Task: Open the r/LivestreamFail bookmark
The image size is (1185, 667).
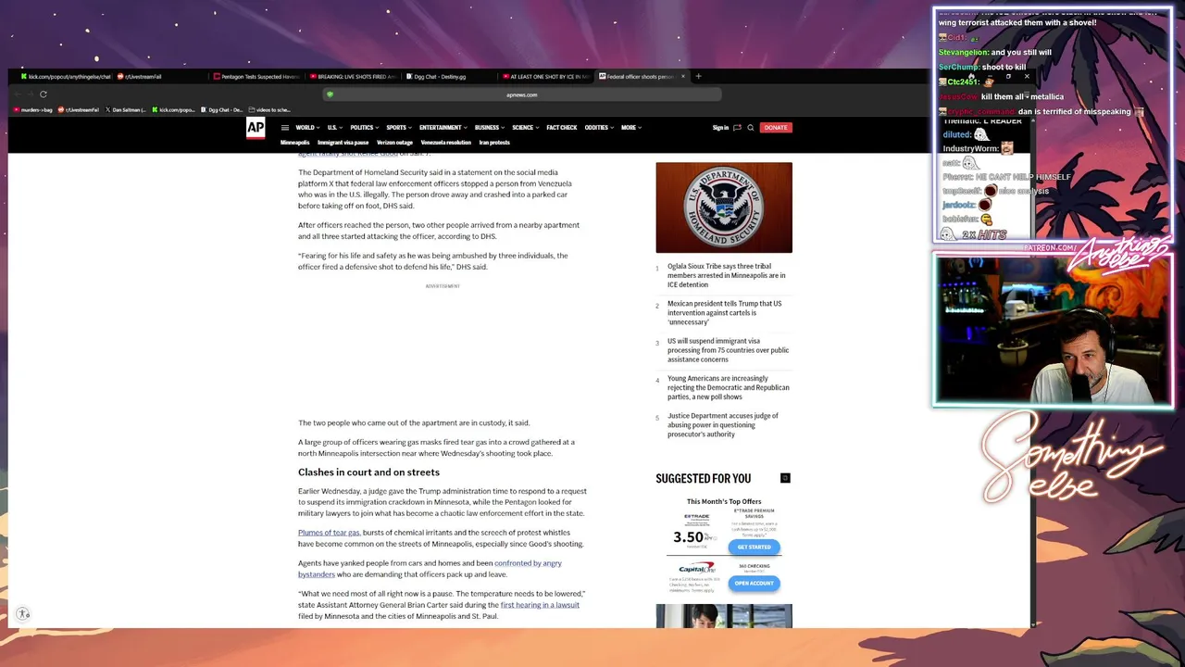Action: [78, 109]
